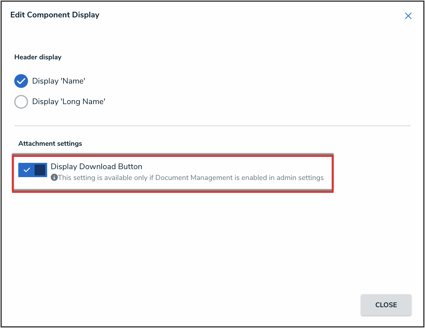Click the Header display section heading

(38, 57)
